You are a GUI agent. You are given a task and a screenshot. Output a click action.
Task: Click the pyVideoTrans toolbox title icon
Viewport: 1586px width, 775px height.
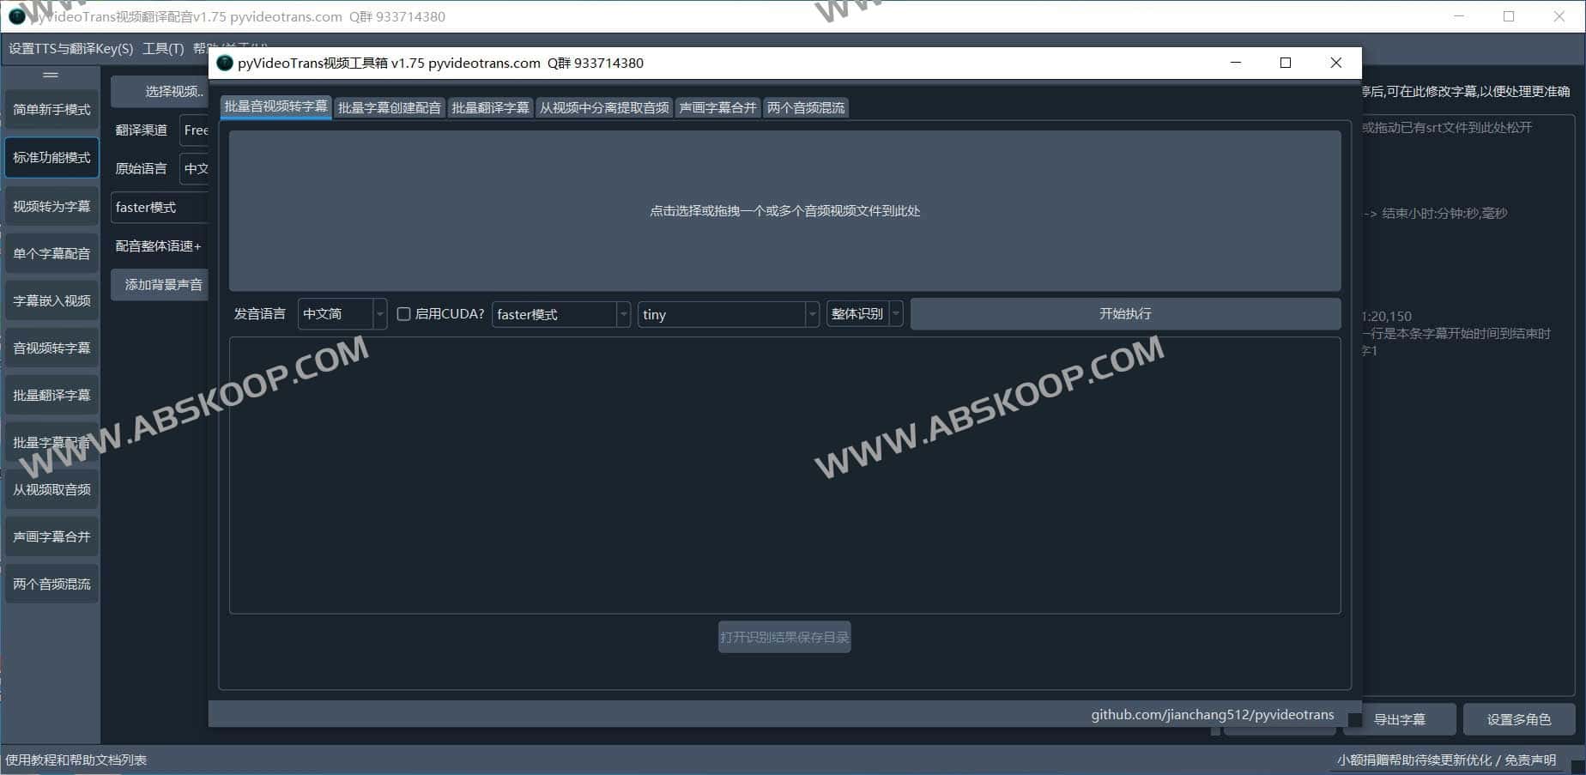pyautogui.click(x=225, y=63)
